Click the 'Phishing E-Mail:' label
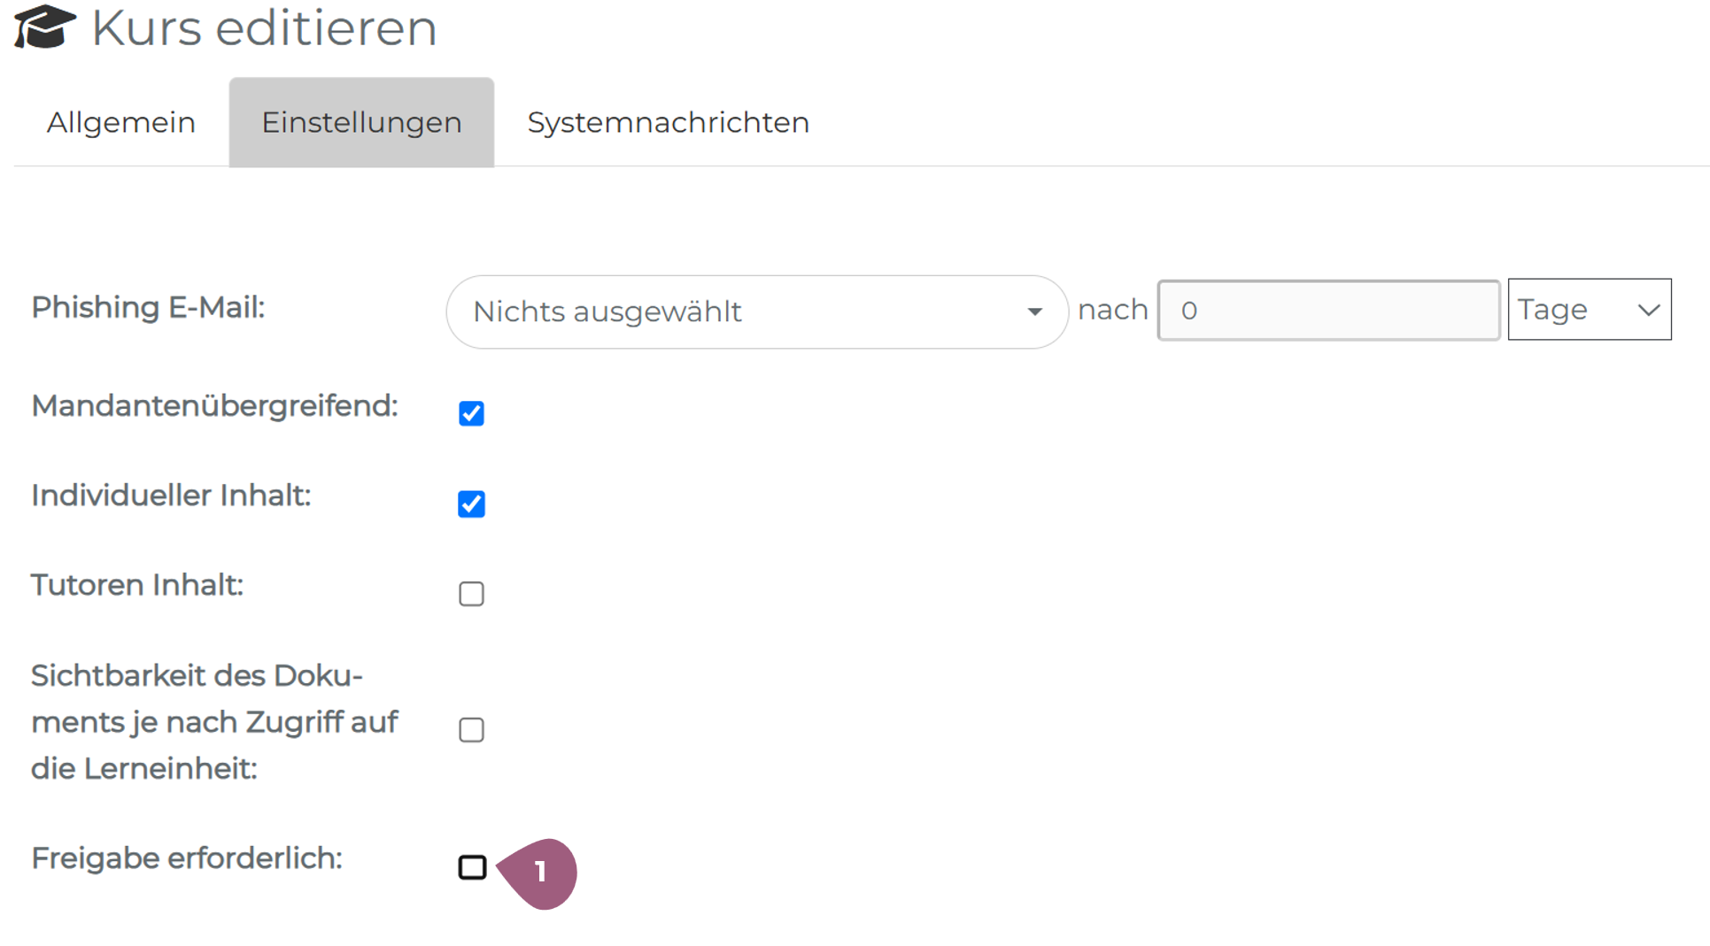Screen dimensions: 1710x946 148,308
